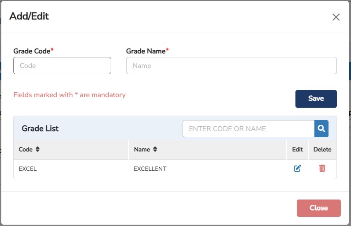Focus the Grade Code input field
The height and width of the screenshot is (226, 351).
tap(62, 66)
